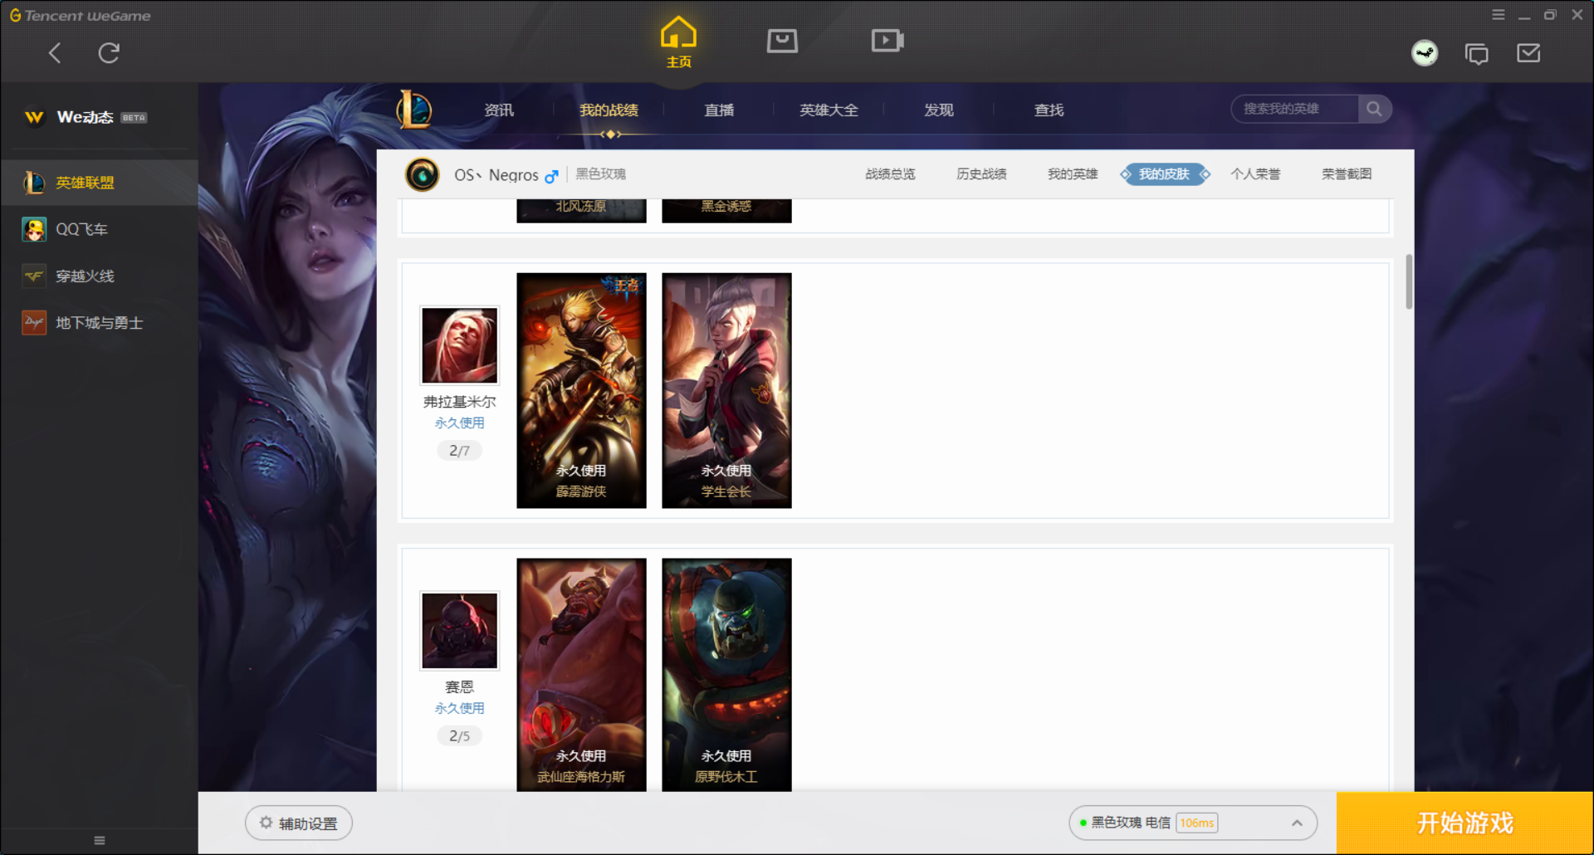Open the 主页 home icon
Viewport: 1594px width, 855px height.
678,42
